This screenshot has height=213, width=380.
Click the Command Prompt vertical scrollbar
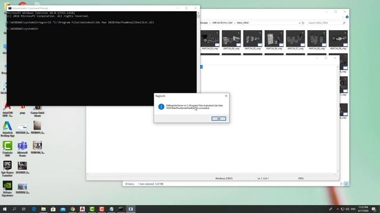point(198,52)
